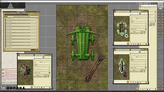
Task: Toggle Layers eye header in lower-left image window
Action: pyautogui.click(x=45, y=75)
